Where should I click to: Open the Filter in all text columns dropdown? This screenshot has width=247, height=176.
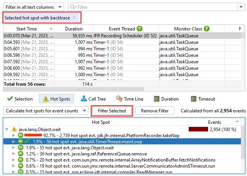[34, 7]
